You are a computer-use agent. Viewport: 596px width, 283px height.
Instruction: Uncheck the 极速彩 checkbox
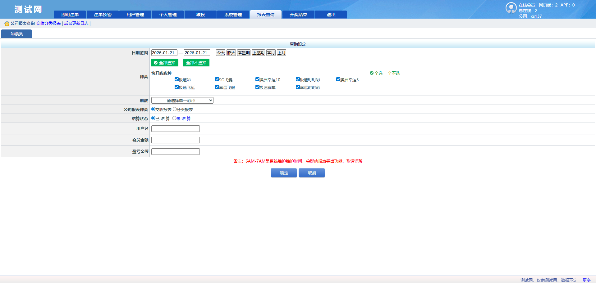click(177, 79)
